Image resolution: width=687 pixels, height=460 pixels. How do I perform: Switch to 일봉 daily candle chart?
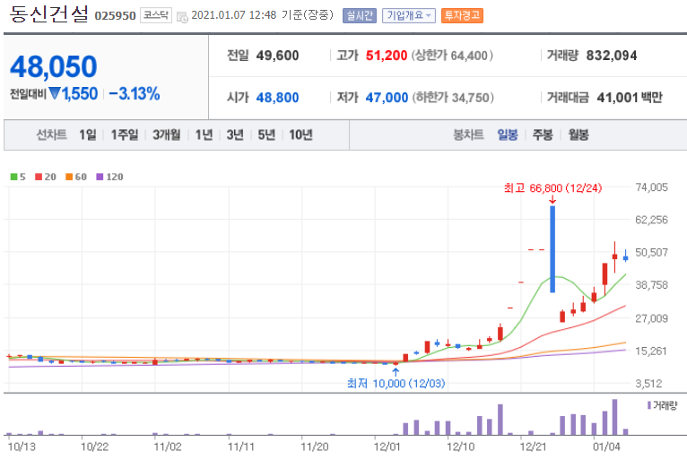[x=508, y=135]
